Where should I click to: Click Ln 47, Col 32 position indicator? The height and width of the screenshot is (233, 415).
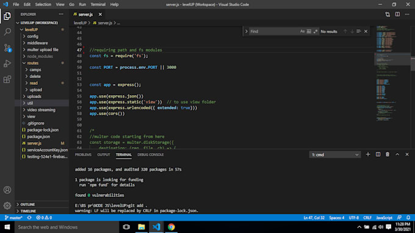(314, 218)
